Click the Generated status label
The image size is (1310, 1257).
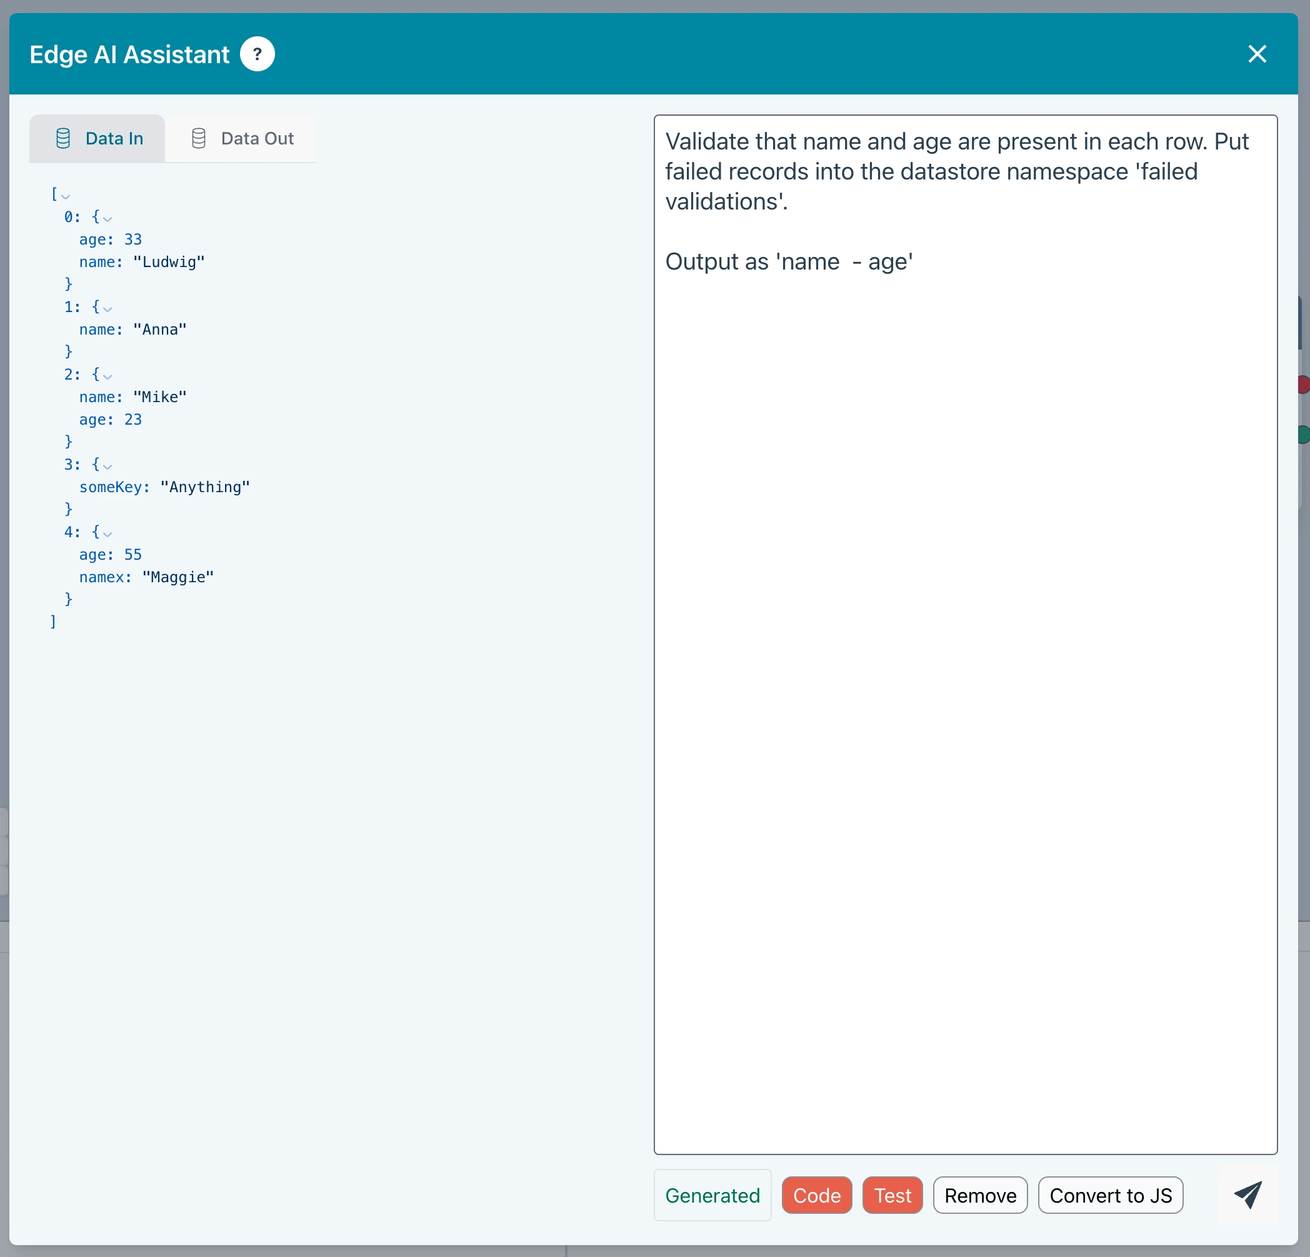tap(712, 1195)
